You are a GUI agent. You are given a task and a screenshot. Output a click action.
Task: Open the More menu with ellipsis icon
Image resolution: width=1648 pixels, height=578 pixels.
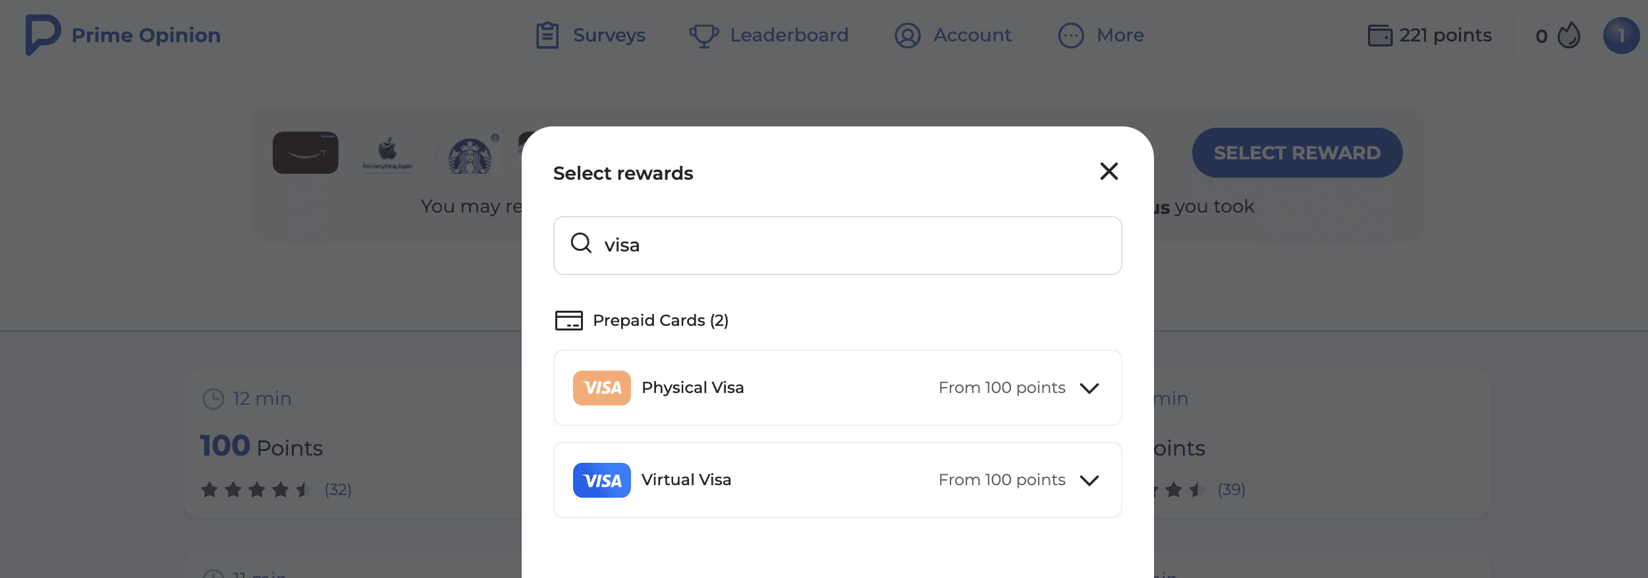[x=1070, y=36]
